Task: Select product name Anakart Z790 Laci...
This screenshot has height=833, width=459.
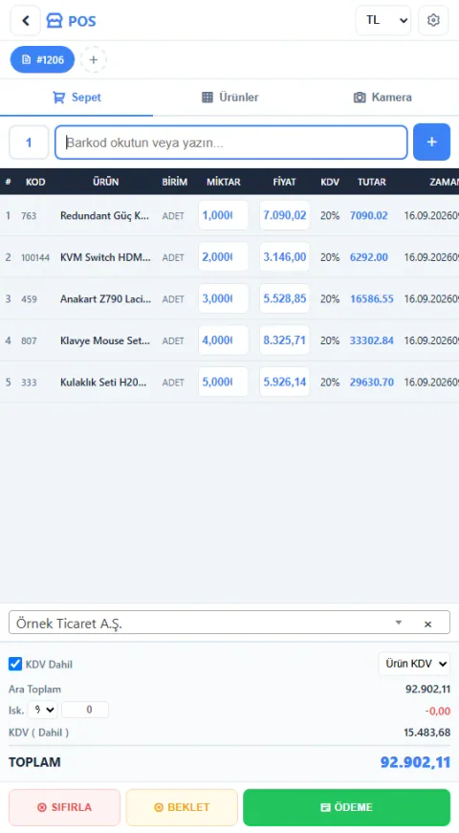Action: click(105, 298)
